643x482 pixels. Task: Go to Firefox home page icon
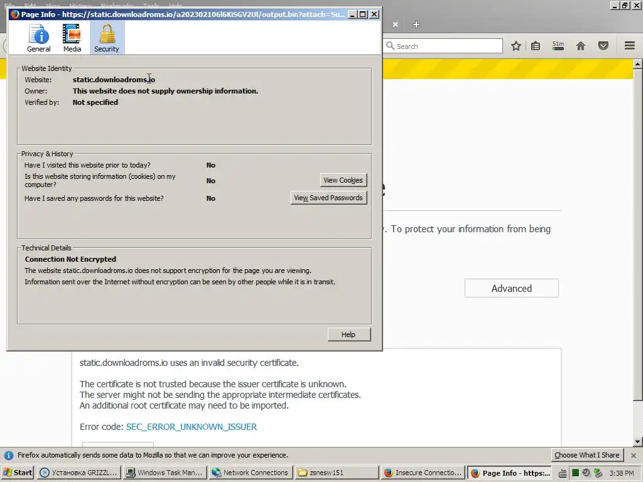coord(581,46)
